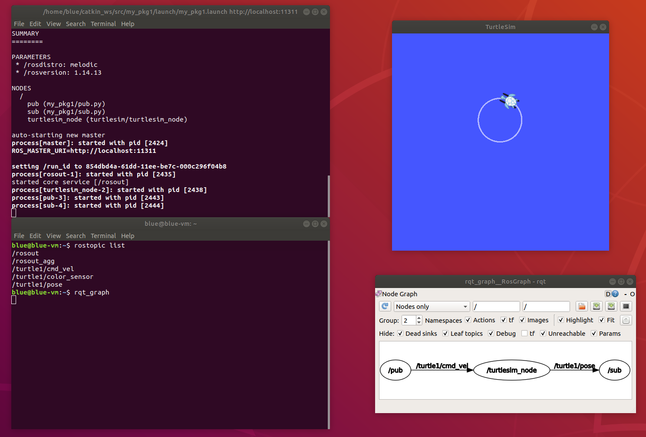Viewport: 646px width, 437px height.
Task: Enable the tf checkbox in the Hide row
Action: 524,333
